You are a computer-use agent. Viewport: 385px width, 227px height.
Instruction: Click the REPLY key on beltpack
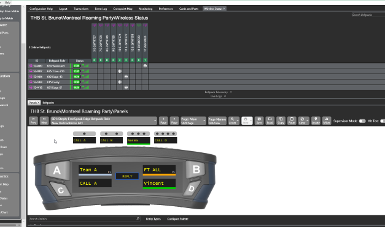coord(127,176)
